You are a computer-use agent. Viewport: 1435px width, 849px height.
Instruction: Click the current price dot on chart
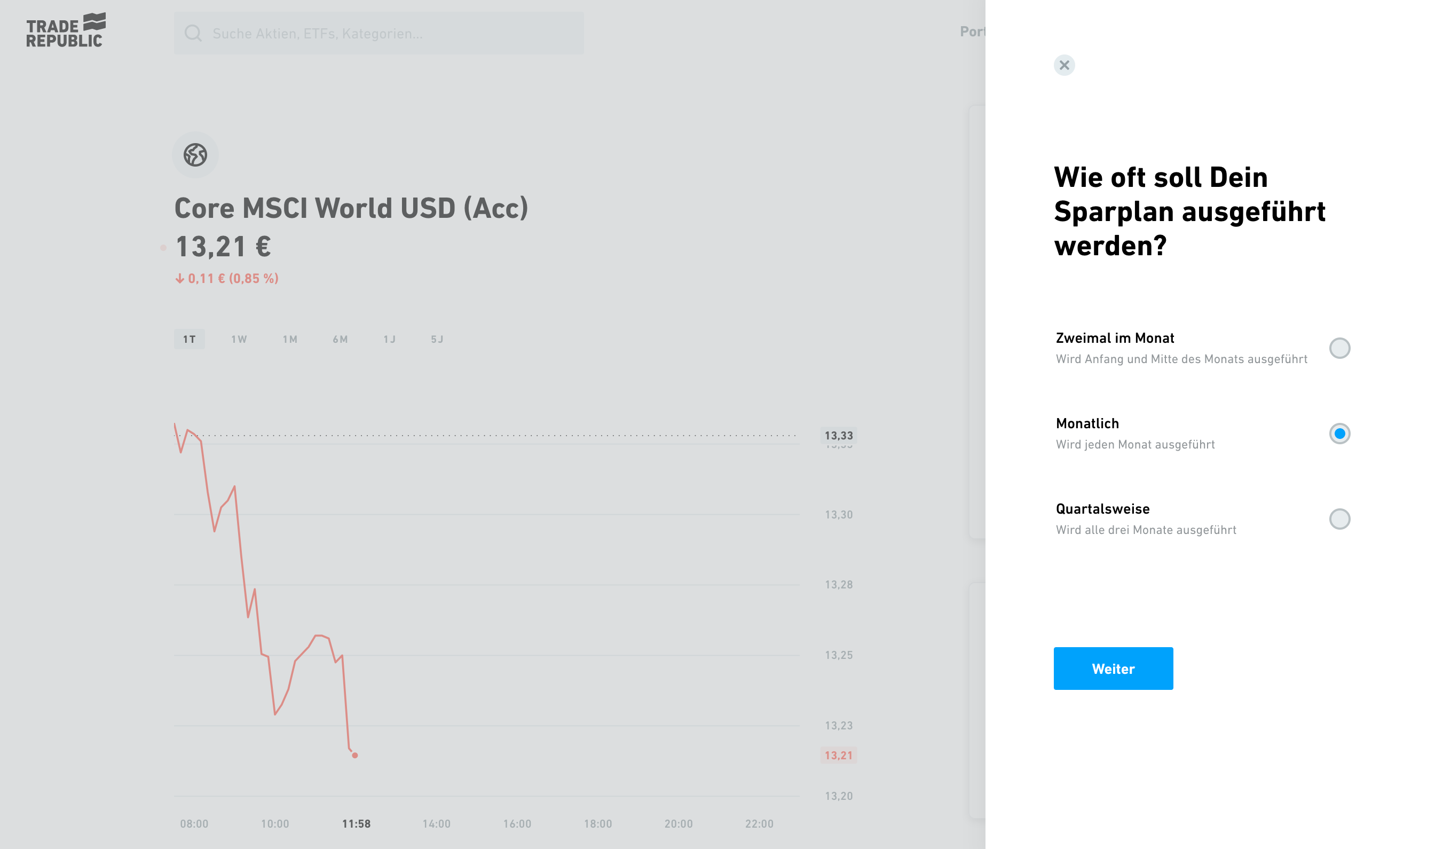tap(354, 755)
